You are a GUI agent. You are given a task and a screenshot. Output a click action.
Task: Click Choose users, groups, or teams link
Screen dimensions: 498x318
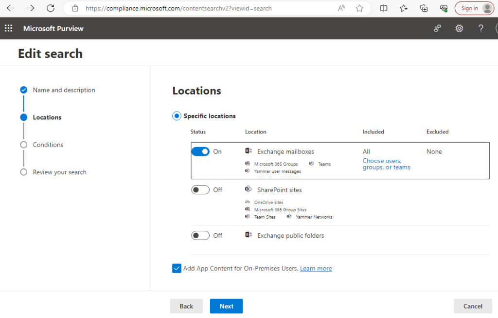387,164
